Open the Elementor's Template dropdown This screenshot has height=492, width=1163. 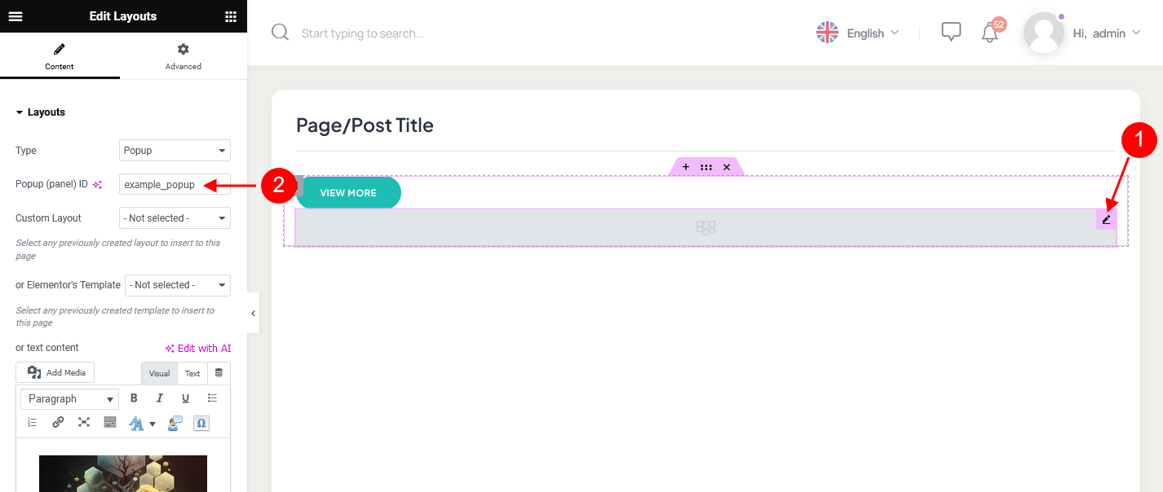(178, 285)
